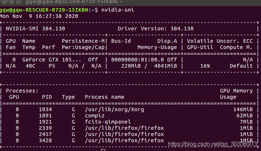
Task: Click the prompt "gqw@gqw-RESCUER-R720-15IKBN"
Action: tap(44, 10)
